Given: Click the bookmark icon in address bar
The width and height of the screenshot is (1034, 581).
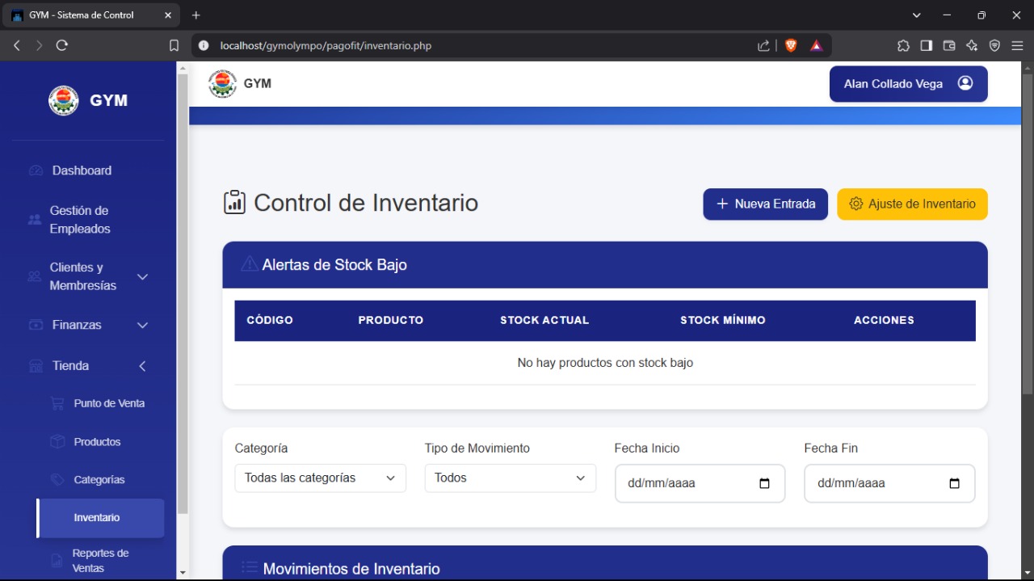Looking at the screenshot, I should point(174,46).
